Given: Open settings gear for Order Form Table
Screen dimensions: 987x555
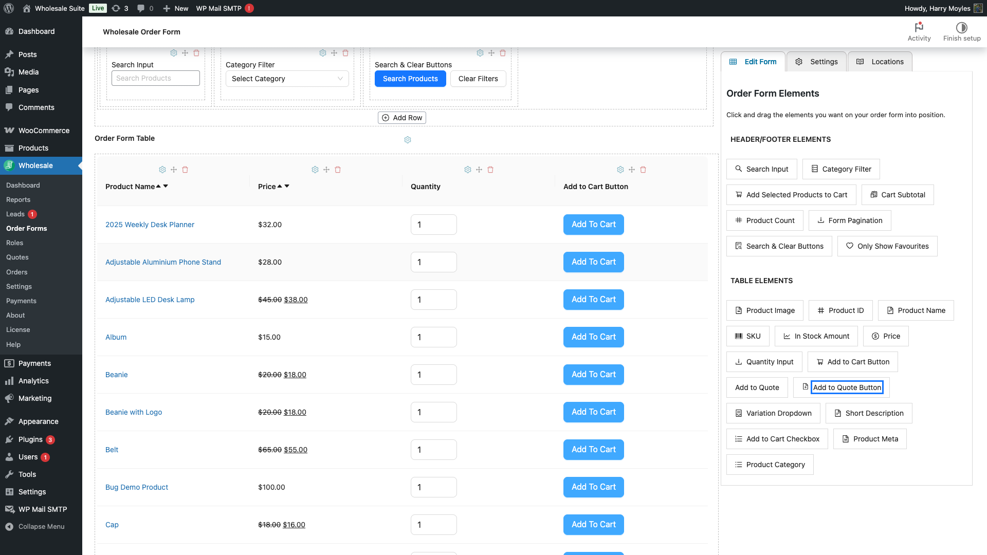Looking at the screenshot, I should 408,140.
